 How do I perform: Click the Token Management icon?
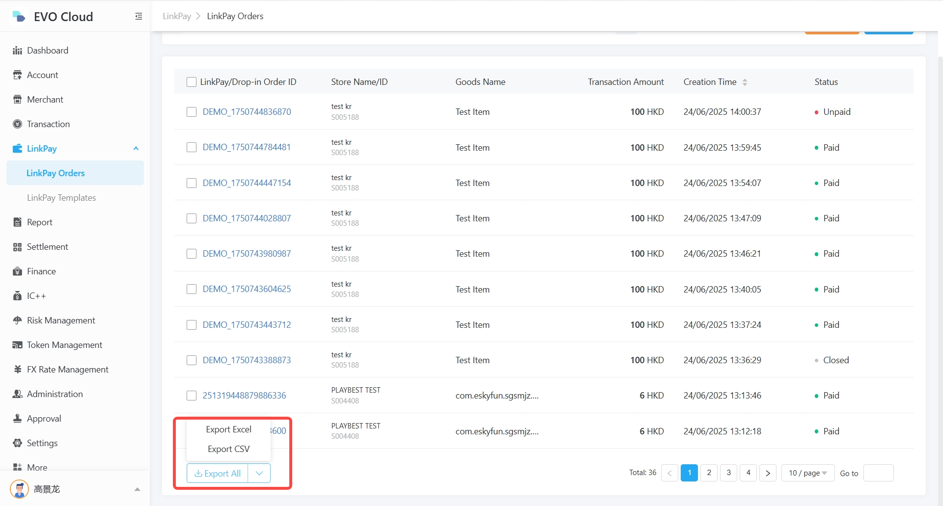[17, 345]
